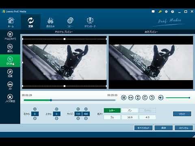Select the 3D tool in sidebar
Image resolution: width=195 pixels, height=146 pixels.
(10, 86)
